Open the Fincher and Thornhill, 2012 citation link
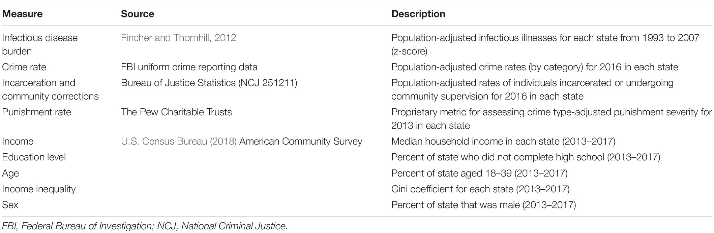The width and height of the screenshot is (714, 233). [x=178, y=38]
